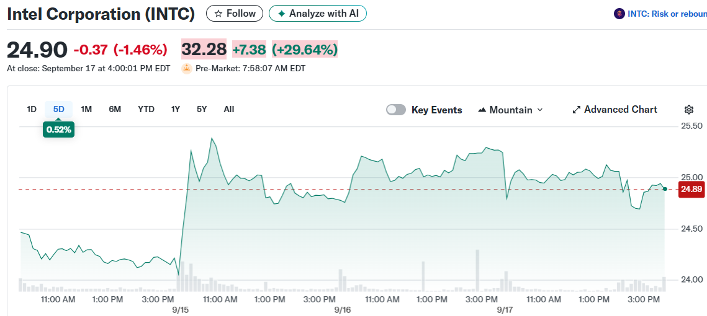Viewport: 707px width, 316px height.
Task: Click the 24.50 y-axis label
Action: tap(691, 229)
